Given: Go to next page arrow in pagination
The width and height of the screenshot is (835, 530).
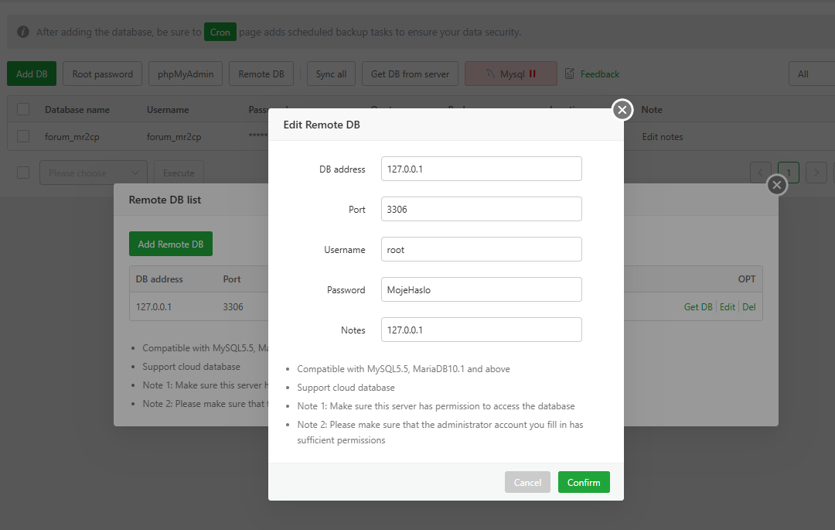Looking at the screenshot, I should (816, 173).
